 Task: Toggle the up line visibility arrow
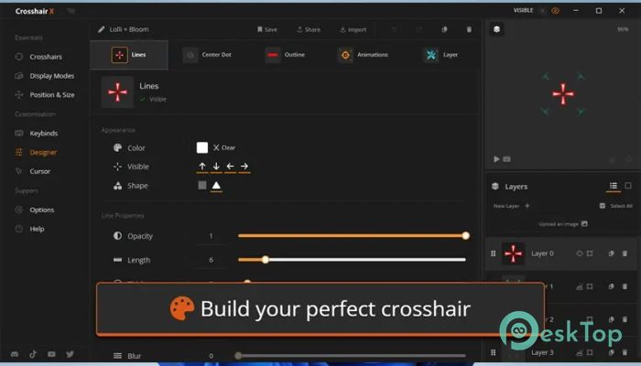point(202,167)
